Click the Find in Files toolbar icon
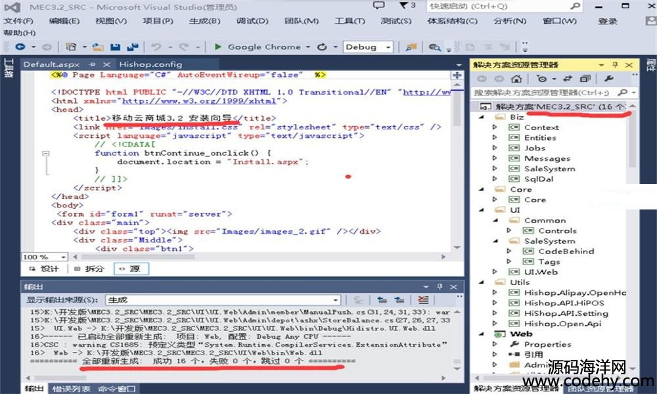The width and height of the screenshot is (657, 394). pos(434,47)
